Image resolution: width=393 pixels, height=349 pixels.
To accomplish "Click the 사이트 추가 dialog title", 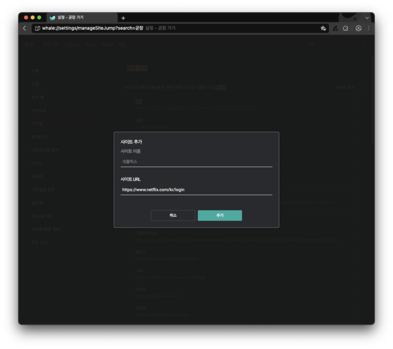I will 131,142.
